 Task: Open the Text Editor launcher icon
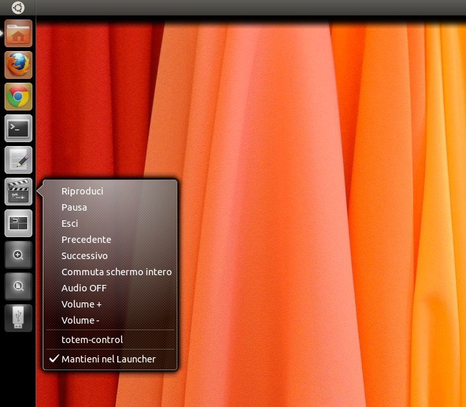[x=18, y=160]
